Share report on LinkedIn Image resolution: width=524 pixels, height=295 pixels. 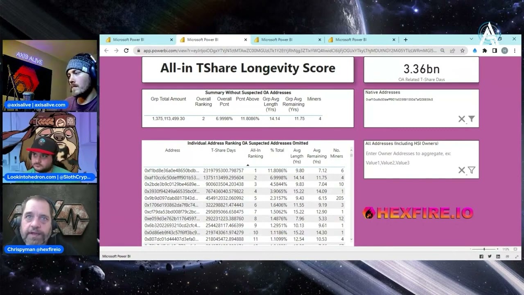pyautogui.click(x=498, y=256)
